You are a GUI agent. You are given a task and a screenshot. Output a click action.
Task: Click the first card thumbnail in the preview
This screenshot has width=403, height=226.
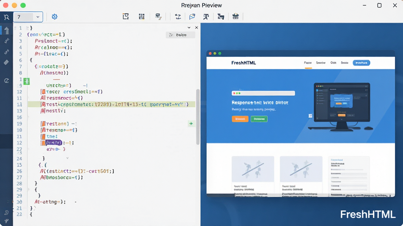click(253, 169)
